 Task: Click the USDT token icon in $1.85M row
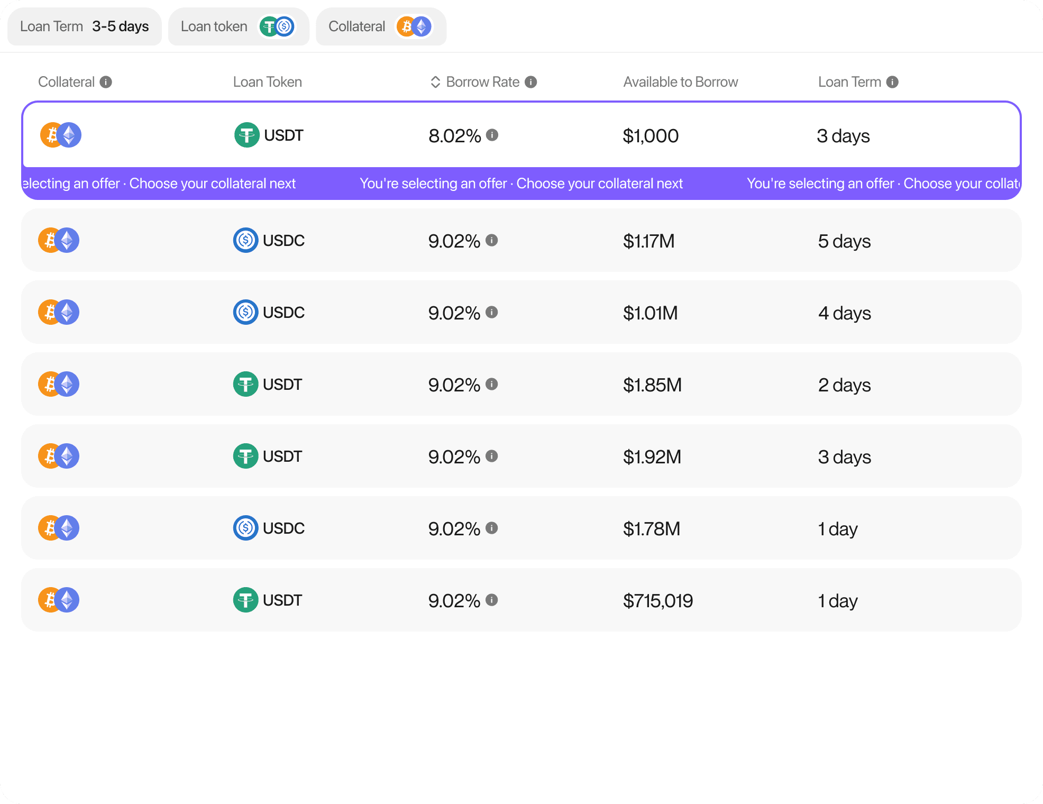(x=246, y=384)
